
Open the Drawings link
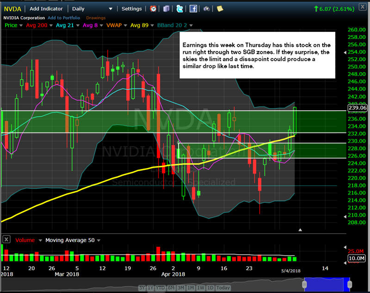click(96, 18)
